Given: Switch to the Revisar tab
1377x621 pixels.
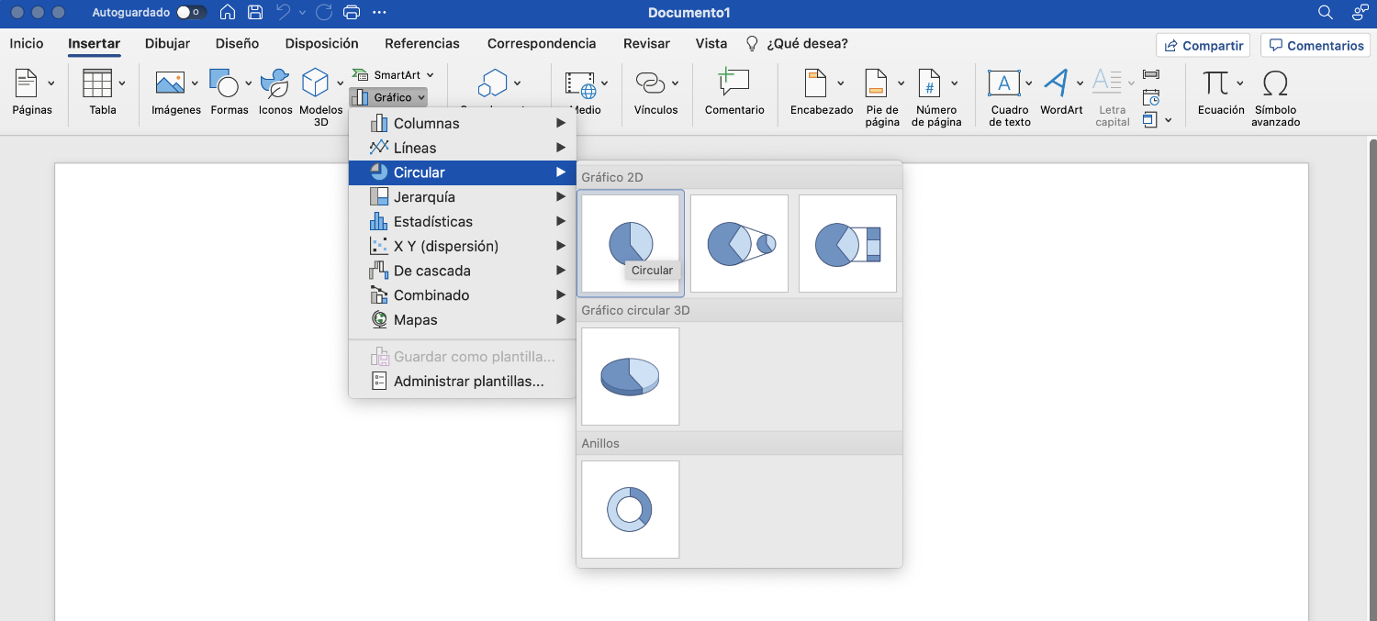Looking at the screenshot, I should pos(645,43).
